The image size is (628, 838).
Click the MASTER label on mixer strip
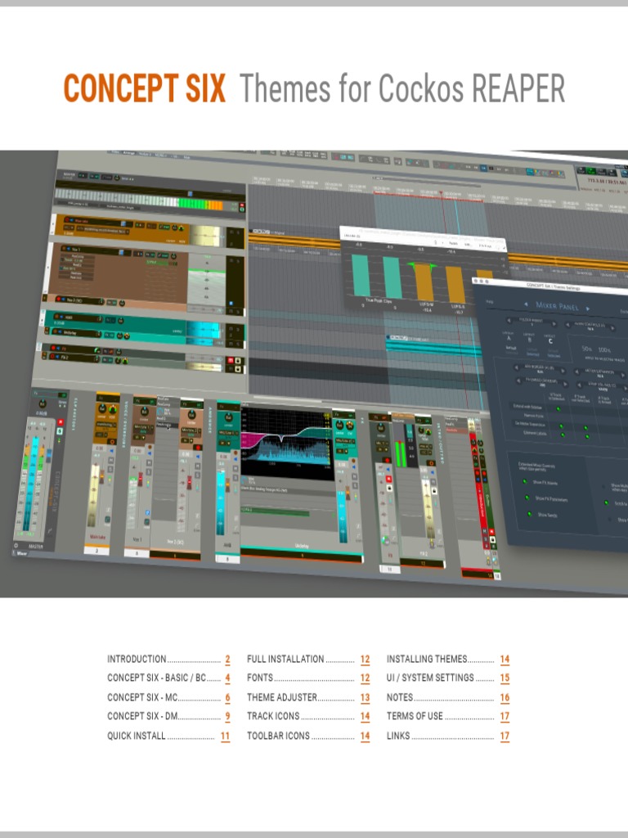point(36,547)
